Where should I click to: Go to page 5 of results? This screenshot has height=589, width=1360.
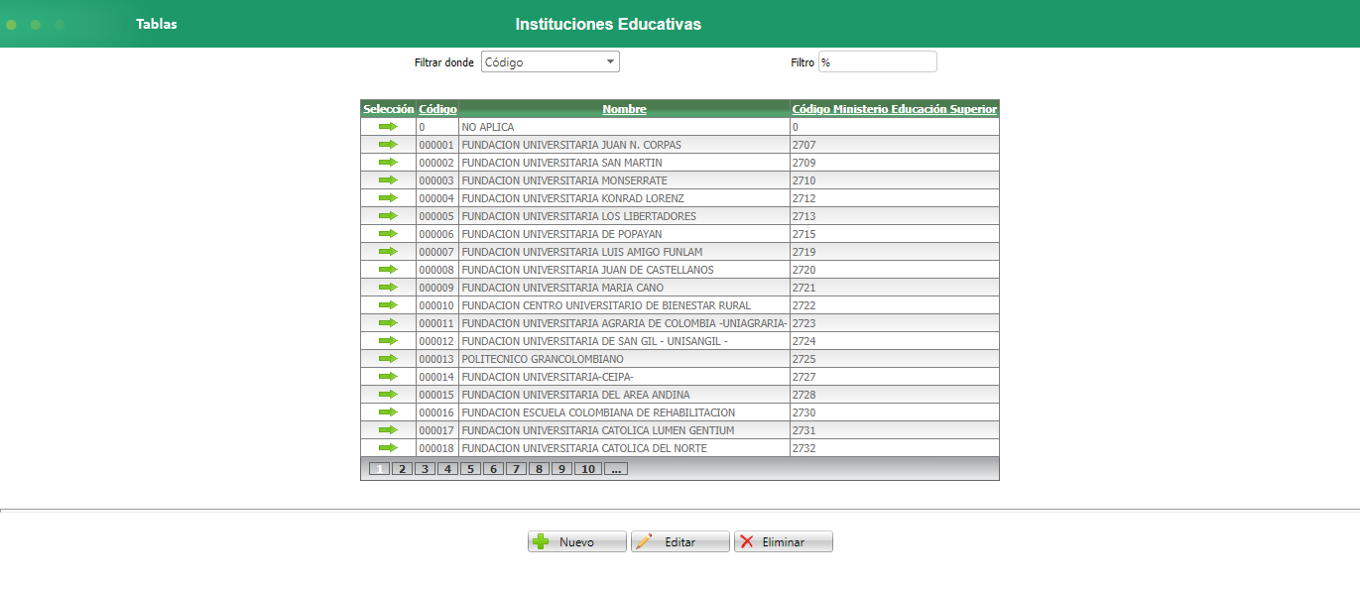(470, 469)
